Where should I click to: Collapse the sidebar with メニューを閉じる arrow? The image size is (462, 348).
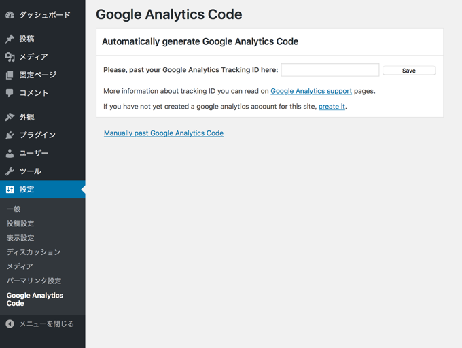[x=10, y=324]
